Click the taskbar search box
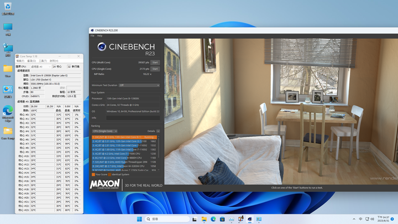 coord(167,219)
